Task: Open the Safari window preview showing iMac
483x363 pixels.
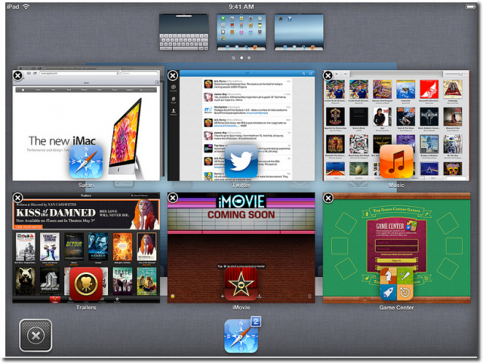Action: tap(86, 125)
